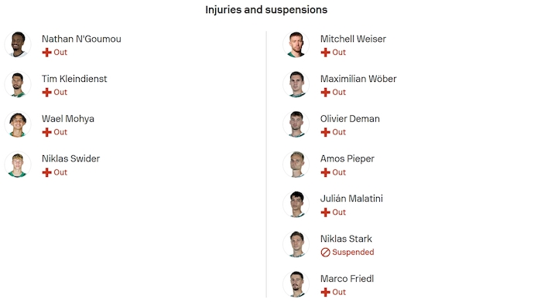Click Nathan N'Goumou's player photo
Image resolution: width=534 pixels, height=302 pixels.
coord(18,45)
